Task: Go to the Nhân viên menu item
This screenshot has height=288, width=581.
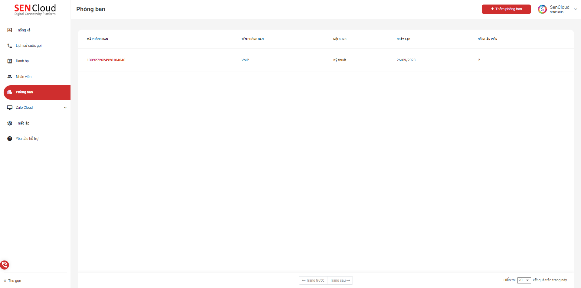Action: pyautogui.click(x=24, y=77)
